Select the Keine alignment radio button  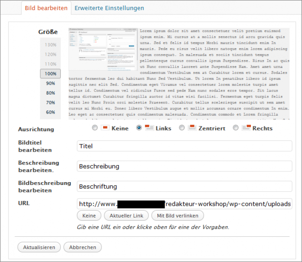(95, 128)
